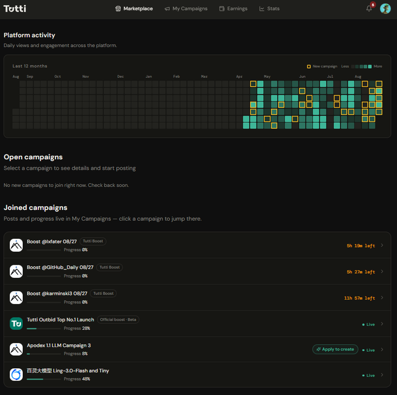Click the Aug month label at heatmap right
This screenshot has width=397, height=395.
[x=358, y=76]
